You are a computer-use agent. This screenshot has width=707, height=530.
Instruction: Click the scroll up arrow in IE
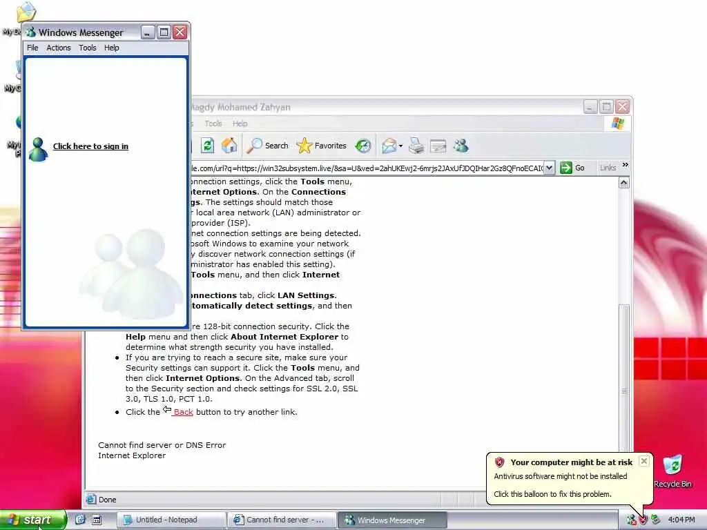click(624, 182)
